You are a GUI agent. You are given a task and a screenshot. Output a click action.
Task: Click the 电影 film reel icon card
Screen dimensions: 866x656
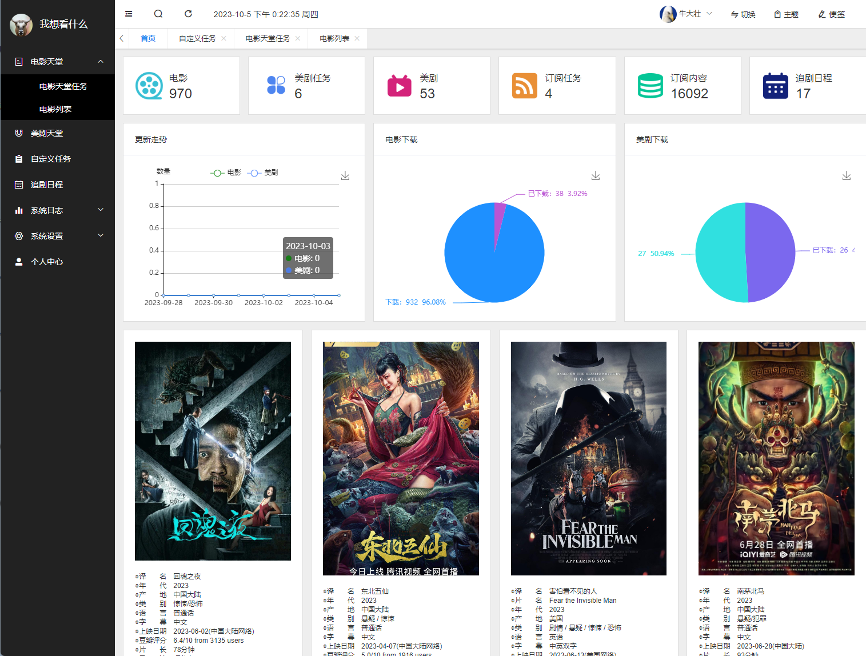tap(149, 86)
